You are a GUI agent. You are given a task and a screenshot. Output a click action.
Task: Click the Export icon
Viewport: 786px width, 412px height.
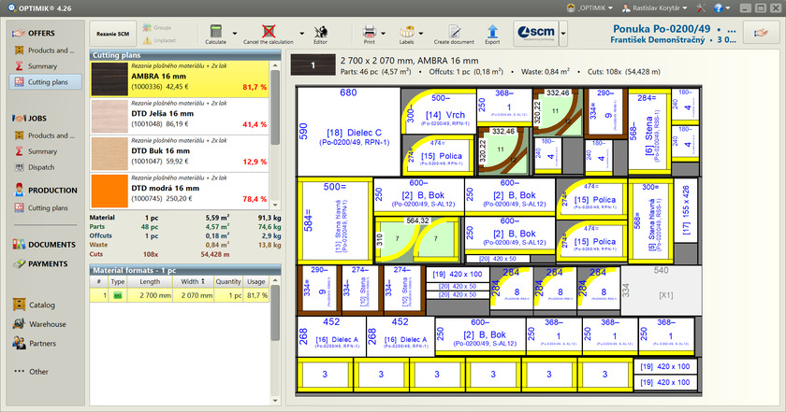493,32
